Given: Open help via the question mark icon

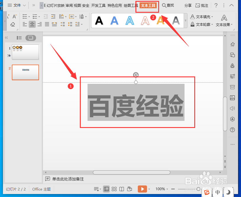Looking at the screenshot, I should point(216,6).
